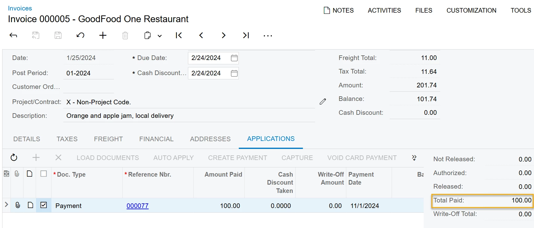The image size is (534, 228).
Task: Open the ACTIVITIES menu item
Action: coord(384,10)
